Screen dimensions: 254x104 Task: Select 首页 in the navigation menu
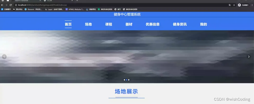click(x=68, y=24)
